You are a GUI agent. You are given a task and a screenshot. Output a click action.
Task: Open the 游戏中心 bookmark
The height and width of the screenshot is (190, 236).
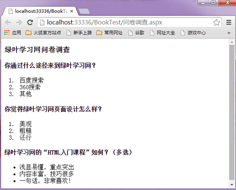(x=193, y=33)
